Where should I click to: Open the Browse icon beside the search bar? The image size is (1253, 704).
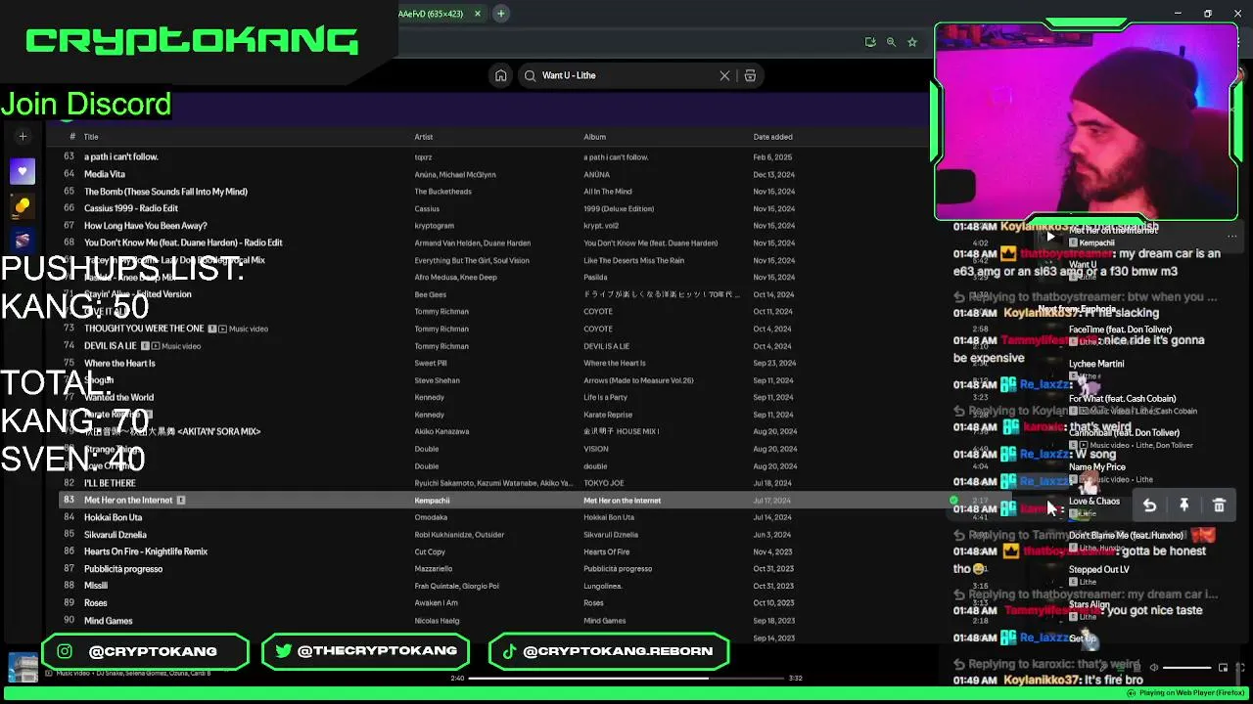750,75
